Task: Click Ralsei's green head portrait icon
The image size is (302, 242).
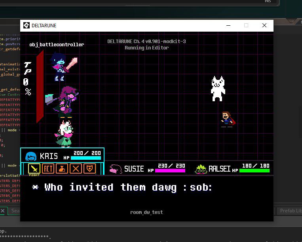Action: click(201, 169)
